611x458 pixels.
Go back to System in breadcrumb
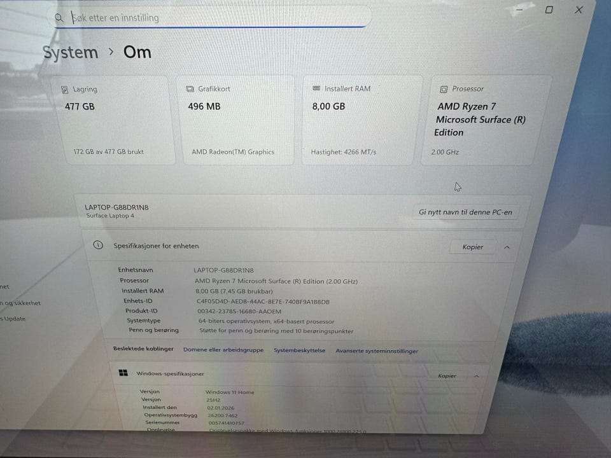pos(70,53)
